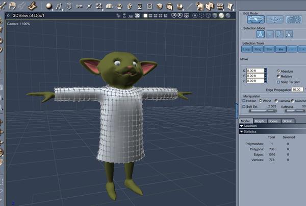Click the Edge Propagation value field
The height and width of the screenshot is (206, 306).
pyautogui.click(x=298, y=89)
